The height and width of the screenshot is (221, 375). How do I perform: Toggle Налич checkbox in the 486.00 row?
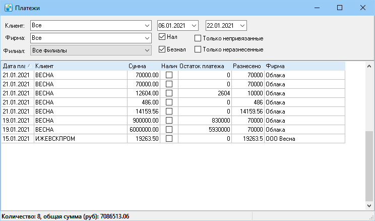[x=169, y=102]
